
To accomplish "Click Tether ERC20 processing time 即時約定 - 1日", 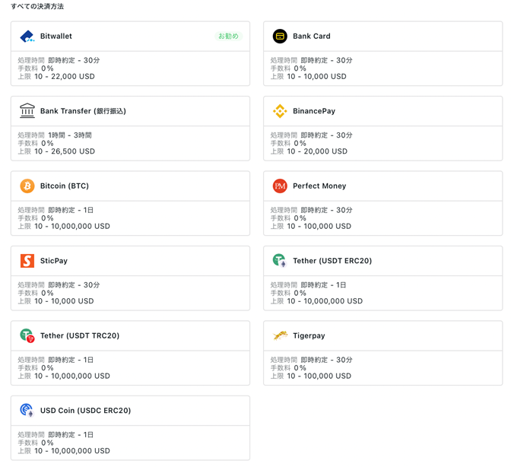I will click(x=323, y=285).
